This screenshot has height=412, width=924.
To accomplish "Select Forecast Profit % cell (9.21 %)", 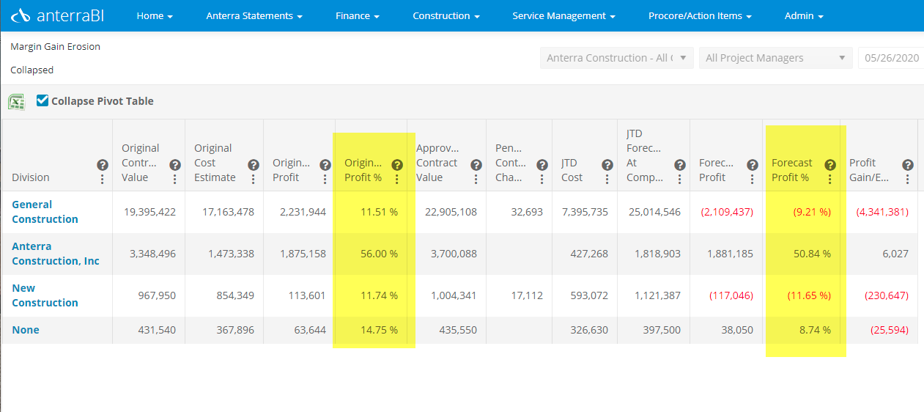I will tap(812, 212).
